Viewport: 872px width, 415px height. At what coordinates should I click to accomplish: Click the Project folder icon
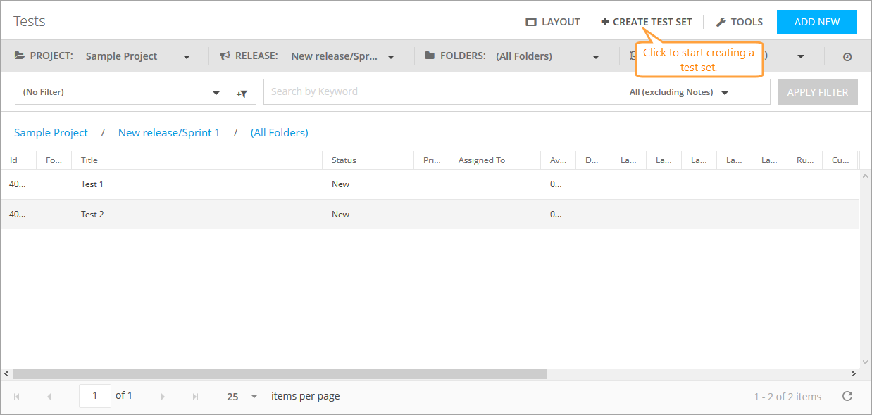coord(20,56)
